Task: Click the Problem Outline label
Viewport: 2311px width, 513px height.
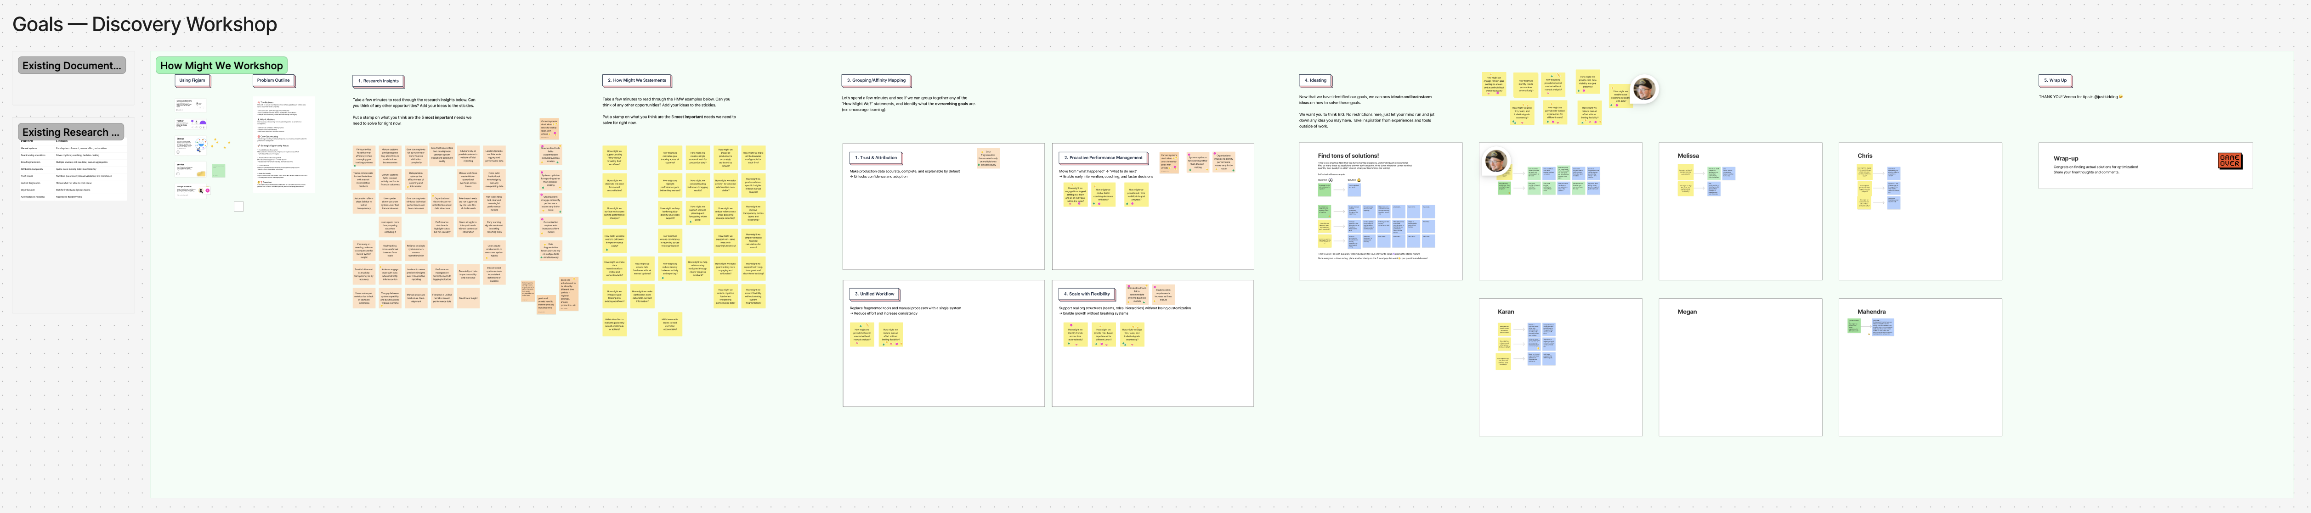Action: point(274,81)
